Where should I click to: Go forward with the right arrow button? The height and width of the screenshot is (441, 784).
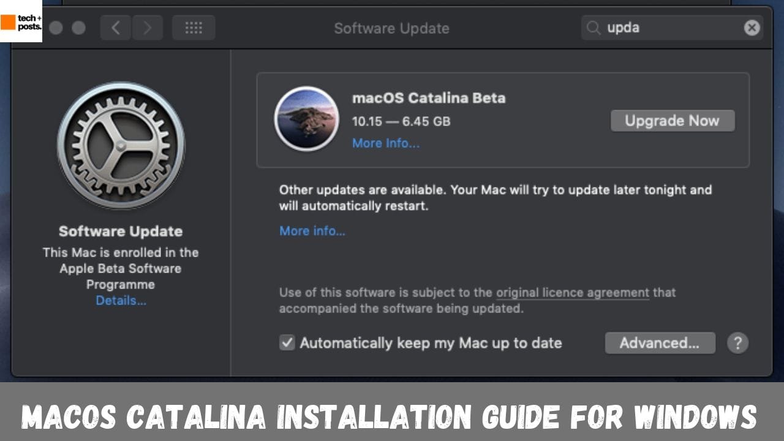tap(147, 28)
